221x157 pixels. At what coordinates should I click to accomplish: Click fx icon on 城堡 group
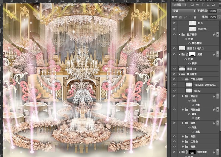pyautogui.click(x=214, y=123)
